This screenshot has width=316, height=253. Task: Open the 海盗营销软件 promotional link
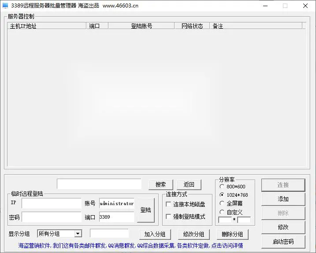(x=130, y=246)
